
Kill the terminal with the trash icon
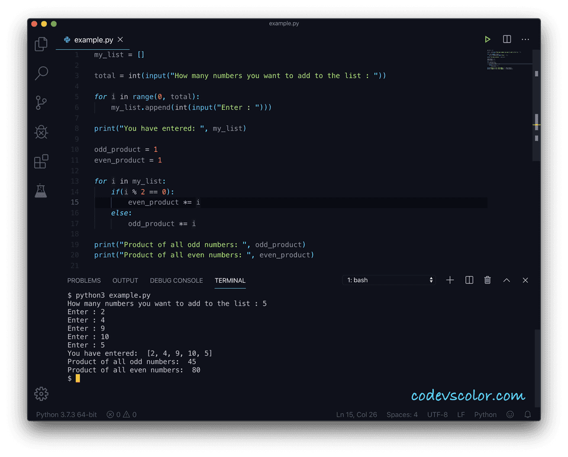(487, 280)
